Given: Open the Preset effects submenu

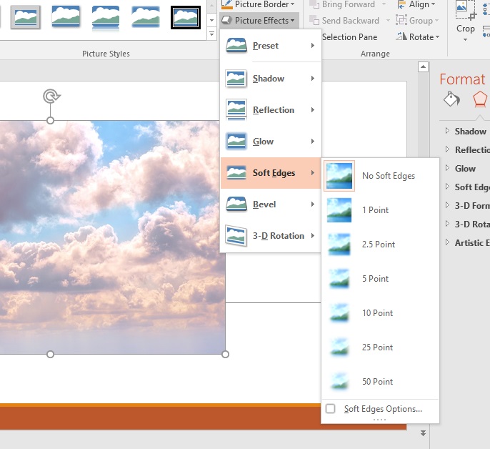Looking at the screenshot, I should coord(271,46).
